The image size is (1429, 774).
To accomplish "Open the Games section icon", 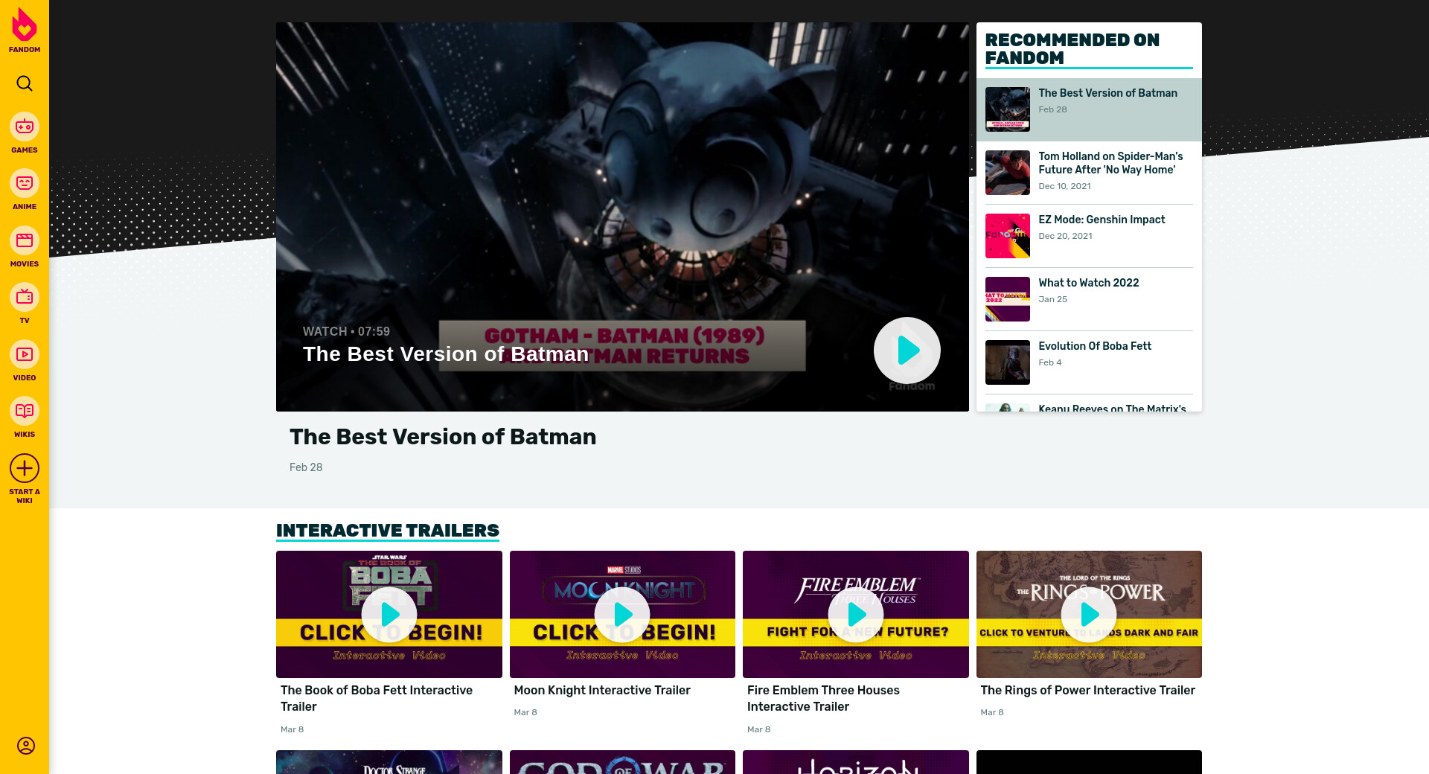I will coord(25,127).
